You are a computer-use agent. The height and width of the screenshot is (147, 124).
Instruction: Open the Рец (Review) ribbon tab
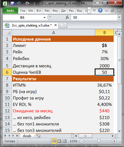71,11
